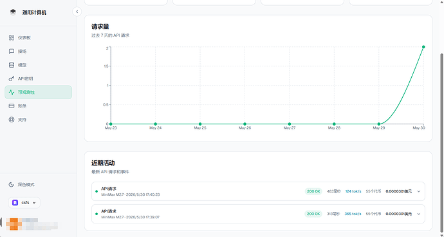Click the May 24 data point on chart
Image resolution: width=444 pixels, height=237 pixels.
[156, 124]
